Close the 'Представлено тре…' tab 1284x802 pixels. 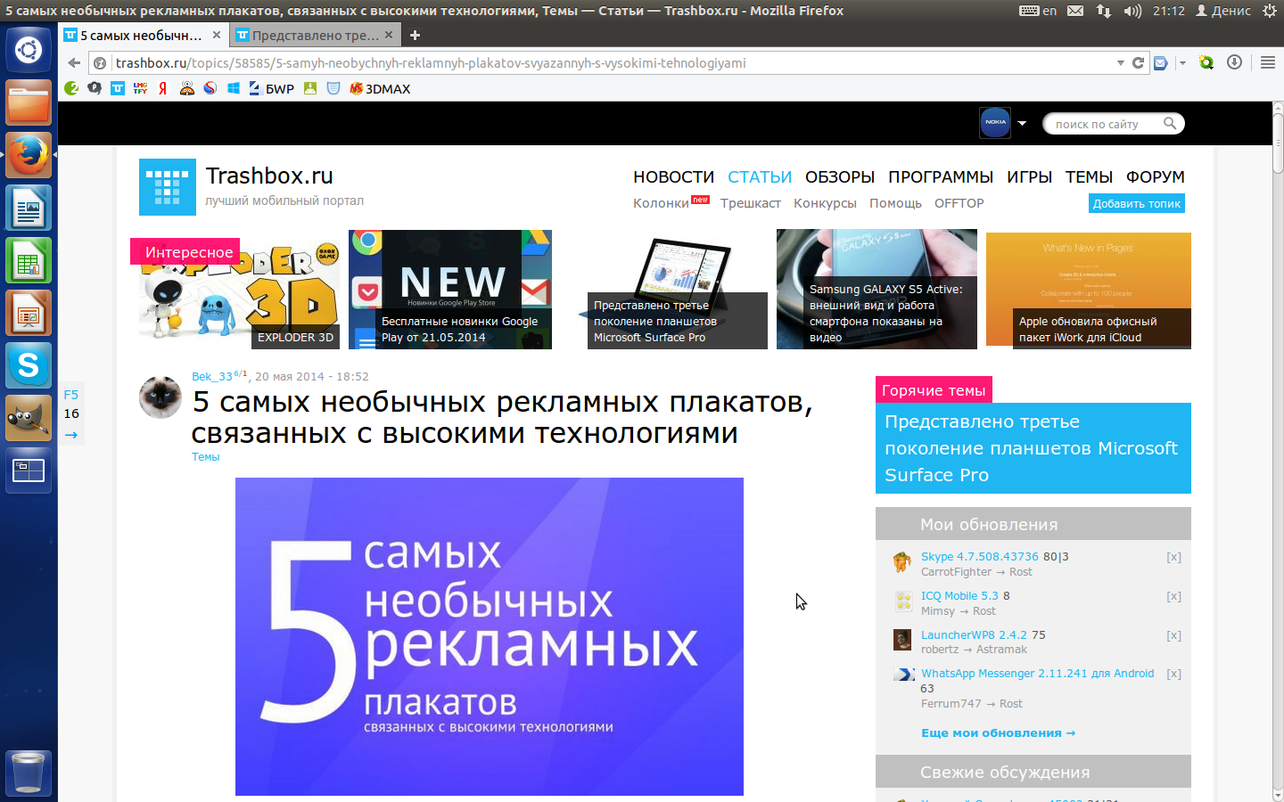click(x=389, y=36)
